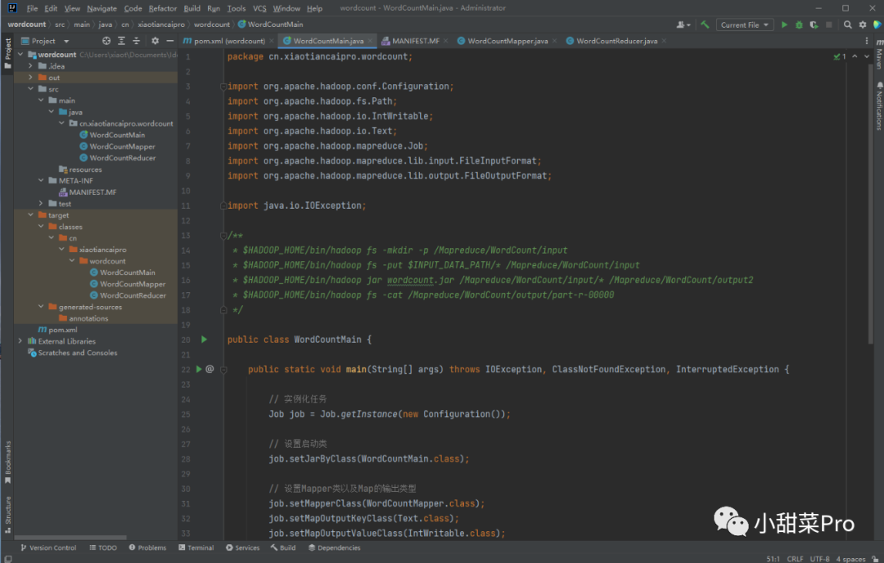Select pom.xml file in project tree
This screenshot has height=563, width=884.
tap(62, 330)
